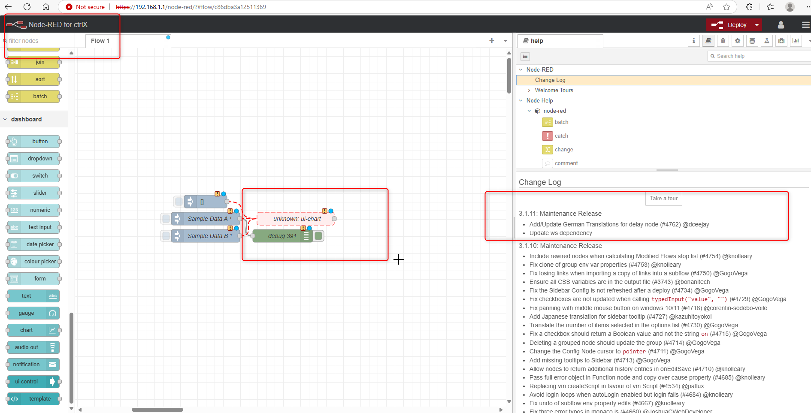Select the audio out palette node
Screen dimensions: 811x413
(33, 347)
